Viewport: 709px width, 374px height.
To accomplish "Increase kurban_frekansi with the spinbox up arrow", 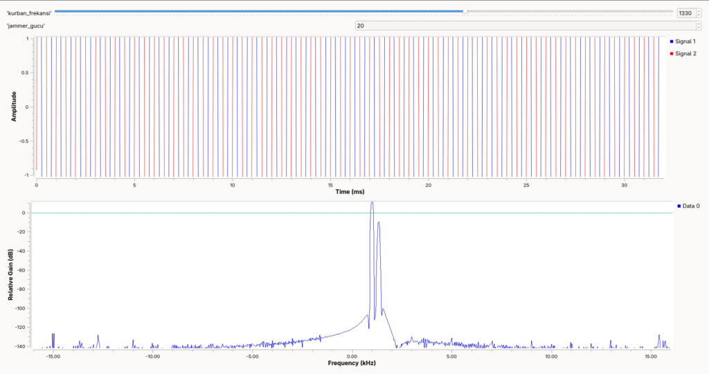I will point(698,11).
